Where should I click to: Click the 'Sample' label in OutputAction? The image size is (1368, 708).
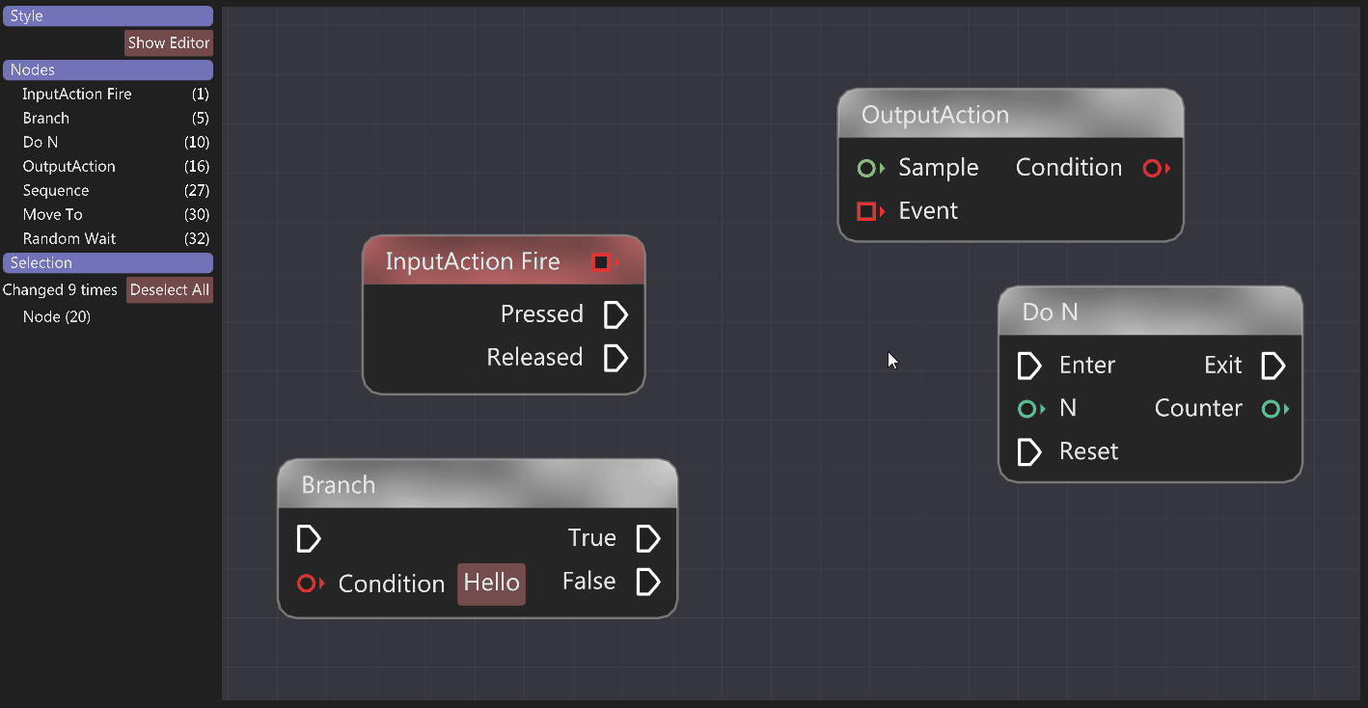coord(939,168)
